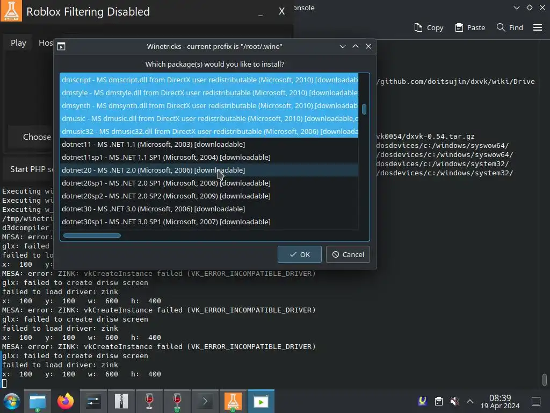Expand the hidden system tray icons arrow

[470, 401]
